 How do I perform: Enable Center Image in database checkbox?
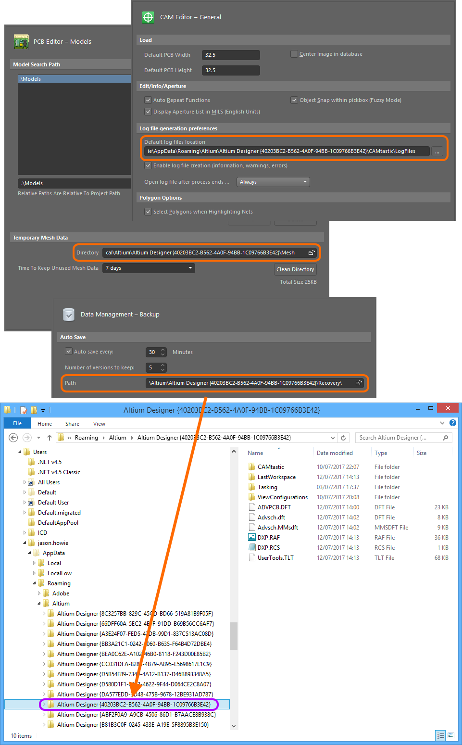tap(294, 54)
